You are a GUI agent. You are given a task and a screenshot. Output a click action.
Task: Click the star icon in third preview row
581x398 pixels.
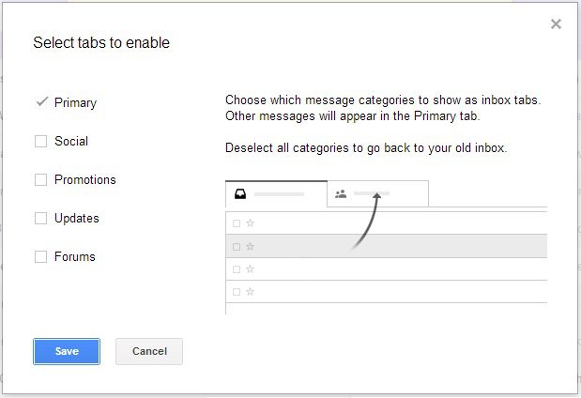click(250, 268)
